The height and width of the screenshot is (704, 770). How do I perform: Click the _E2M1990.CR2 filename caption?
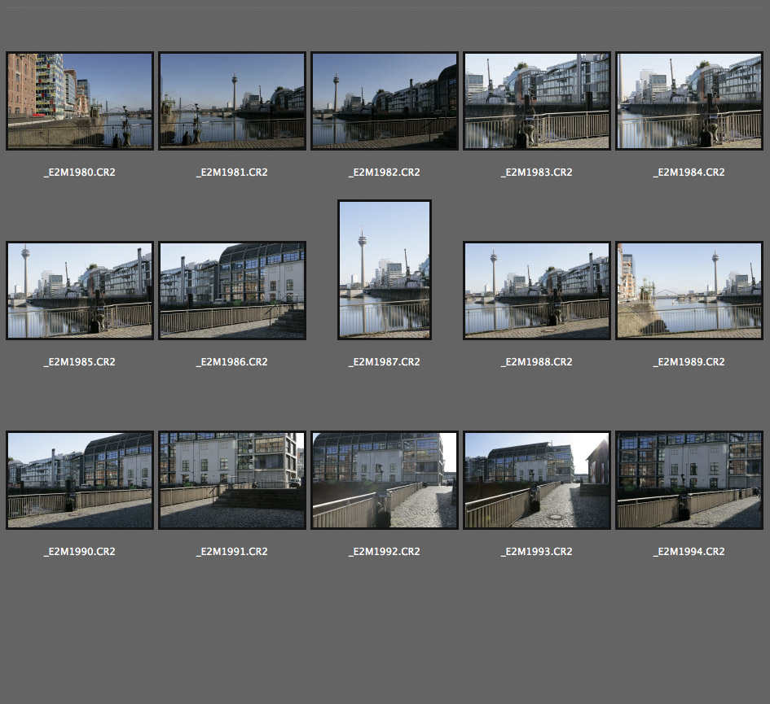[x=80, y=552]
